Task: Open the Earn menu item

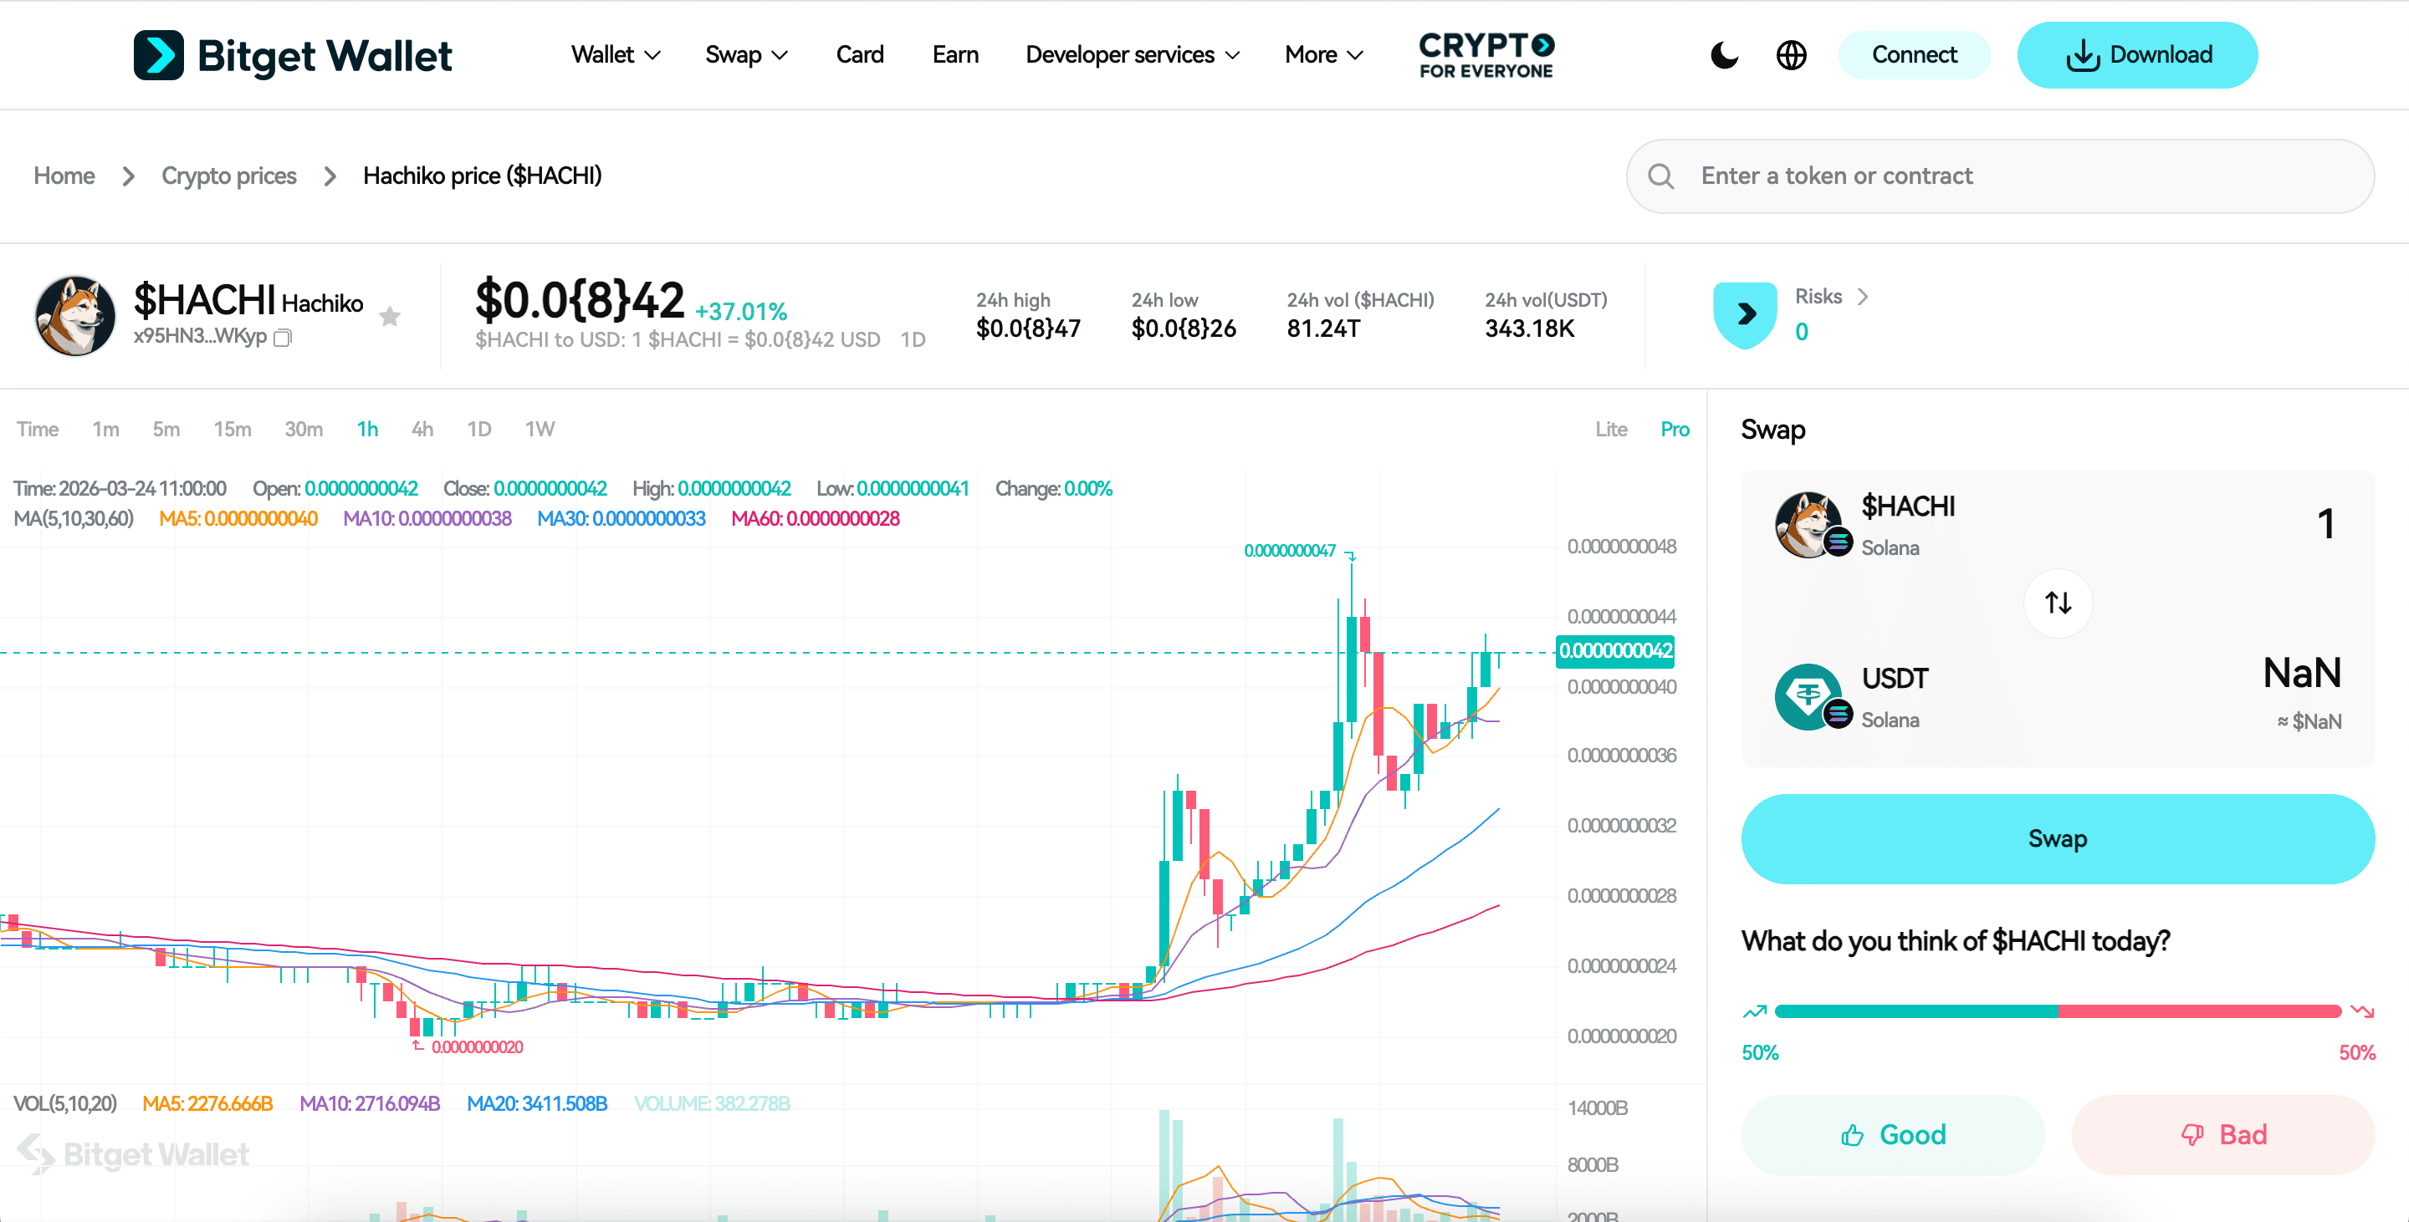Action: coord(954,54)
